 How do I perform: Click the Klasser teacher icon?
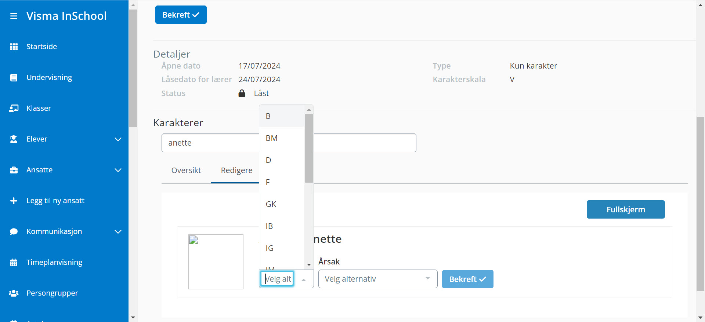14,109
